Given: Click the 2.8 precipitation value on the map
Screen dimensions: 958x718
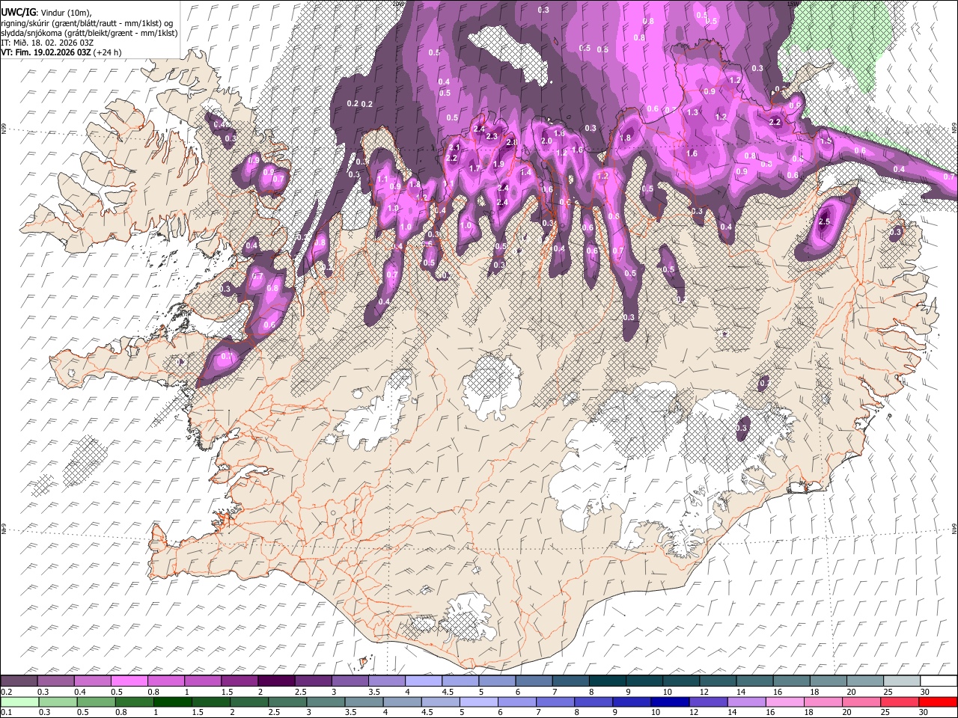Looking at the screenshot, I should pos(512,143).
